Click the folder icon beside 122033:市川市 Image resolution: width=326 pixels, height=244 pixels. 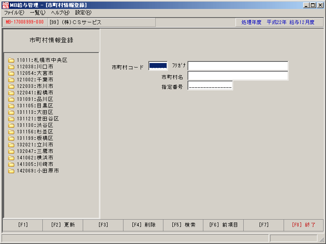(11, 86)
